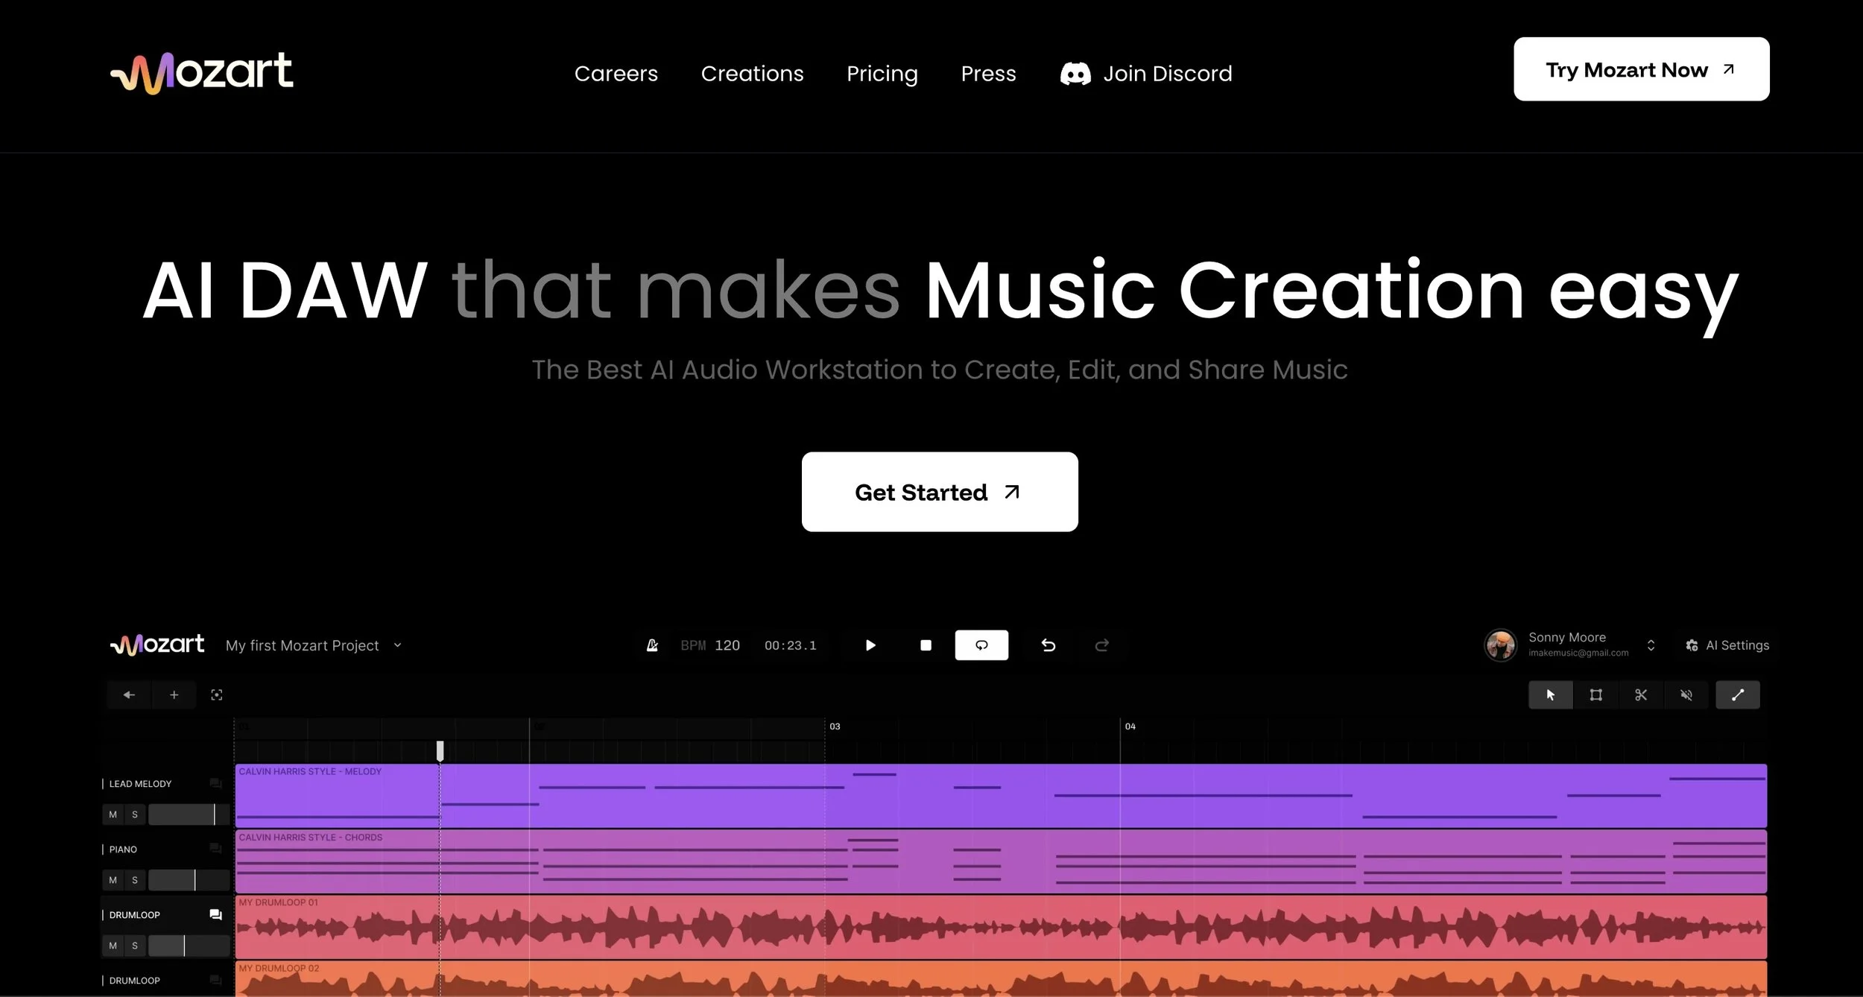1863x997 pixels.
Task: Click the redo arrow icon
Action: [x=1102, y=645]
